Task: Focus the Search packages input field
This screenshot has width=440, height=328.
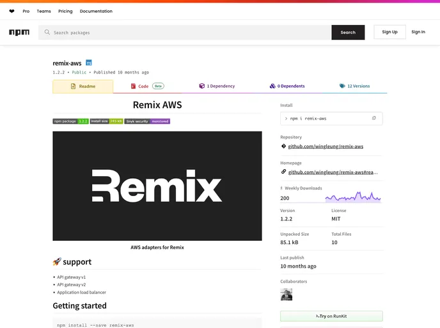Action: (x=185, y=32)
